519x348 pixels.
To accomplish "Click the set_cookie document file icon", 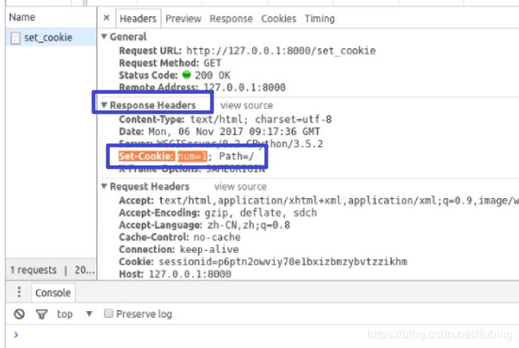I will coord(15,38).
